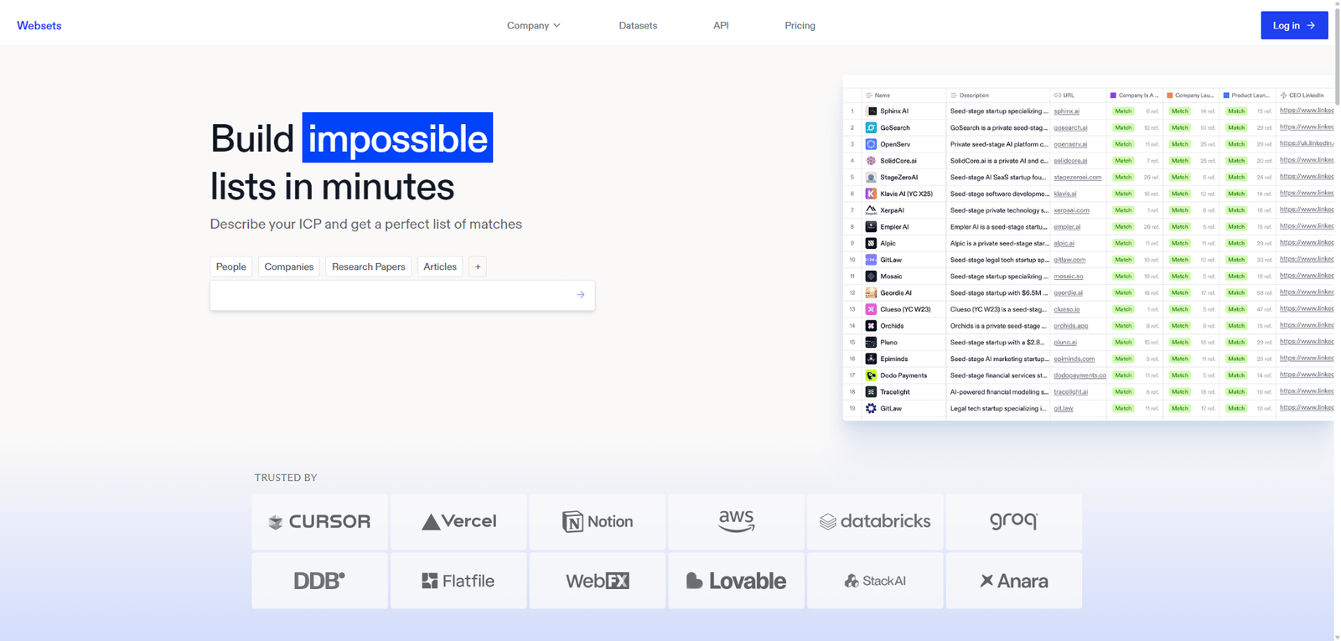Viewport: 1341px width, 641px height.
Task: Click the plus button to add a category
Action: coord(478,266)
